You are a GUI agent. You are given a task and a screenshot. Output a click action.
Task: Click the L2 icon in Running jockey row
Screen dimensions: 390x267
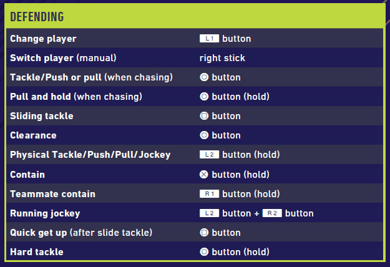coord(209,213)
